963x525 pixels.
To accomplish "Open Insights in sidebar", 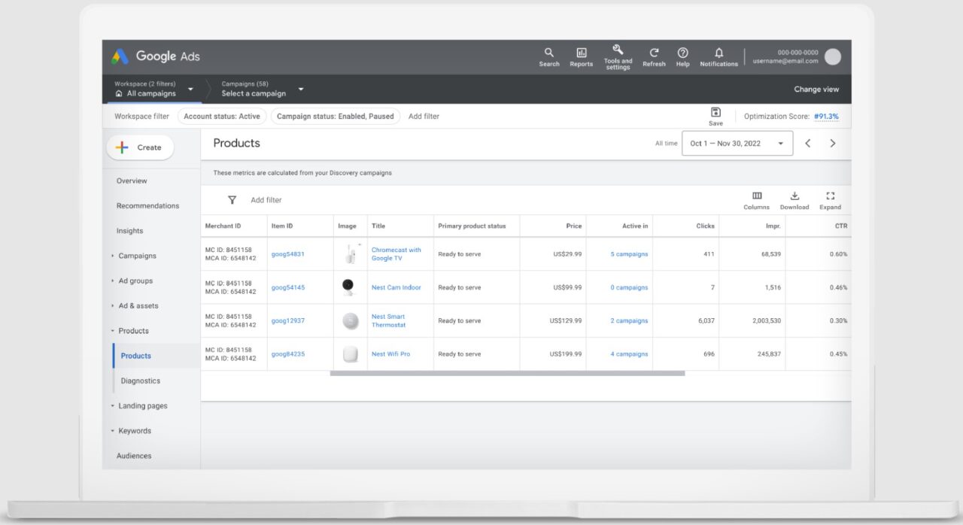I will [x=129, y=231].
